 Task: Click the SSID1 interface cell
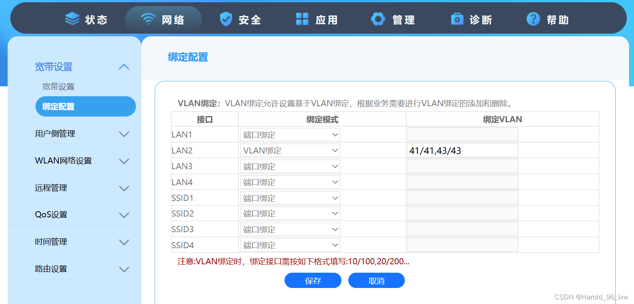205,198
